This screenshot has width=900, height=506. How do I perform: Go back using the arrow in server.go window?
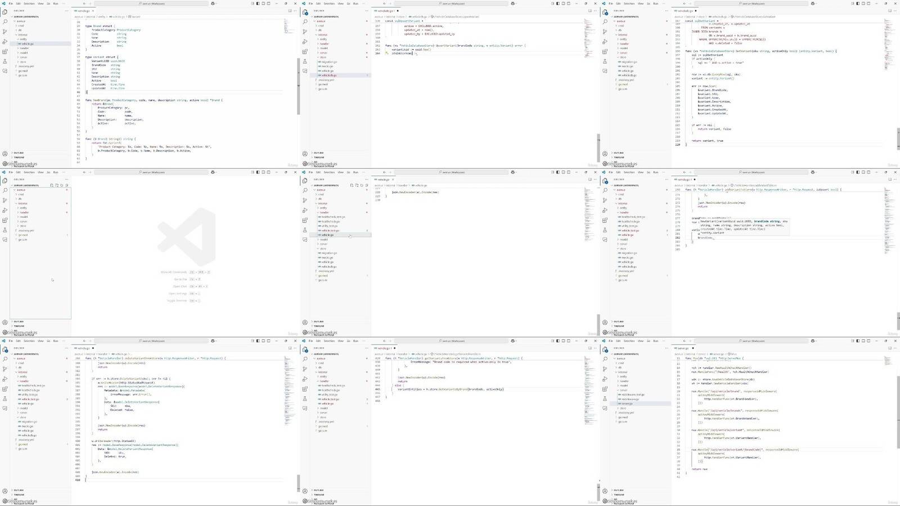pos(684,341)
